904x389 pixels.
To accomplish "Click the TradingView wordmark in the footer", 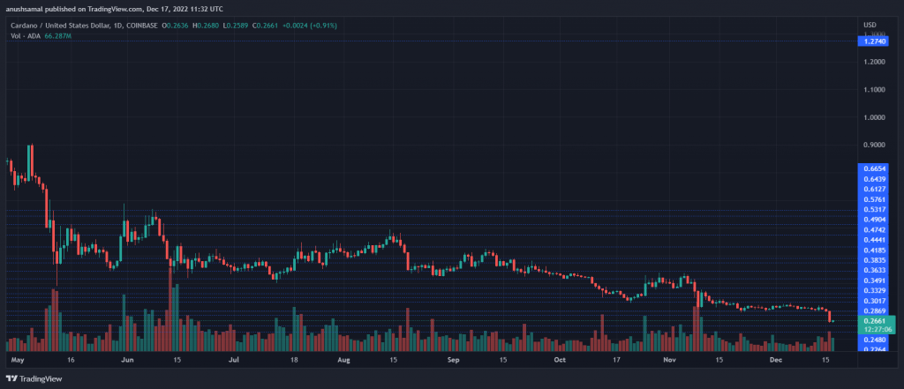I will (43, 378).
